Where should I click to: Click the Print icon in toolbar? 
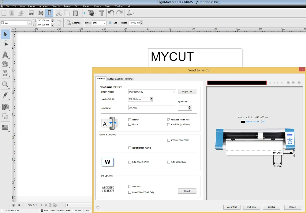41,13
